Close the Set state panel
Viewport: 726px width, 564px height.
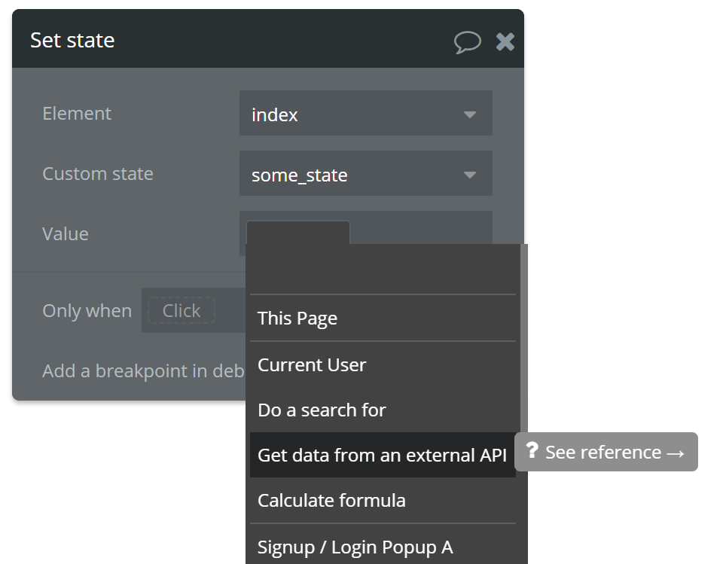[x=505, y=41]
